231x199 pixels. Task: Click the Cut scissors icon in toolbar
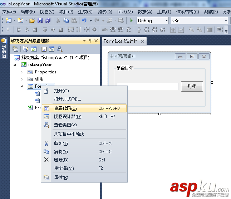coord(58,20)
